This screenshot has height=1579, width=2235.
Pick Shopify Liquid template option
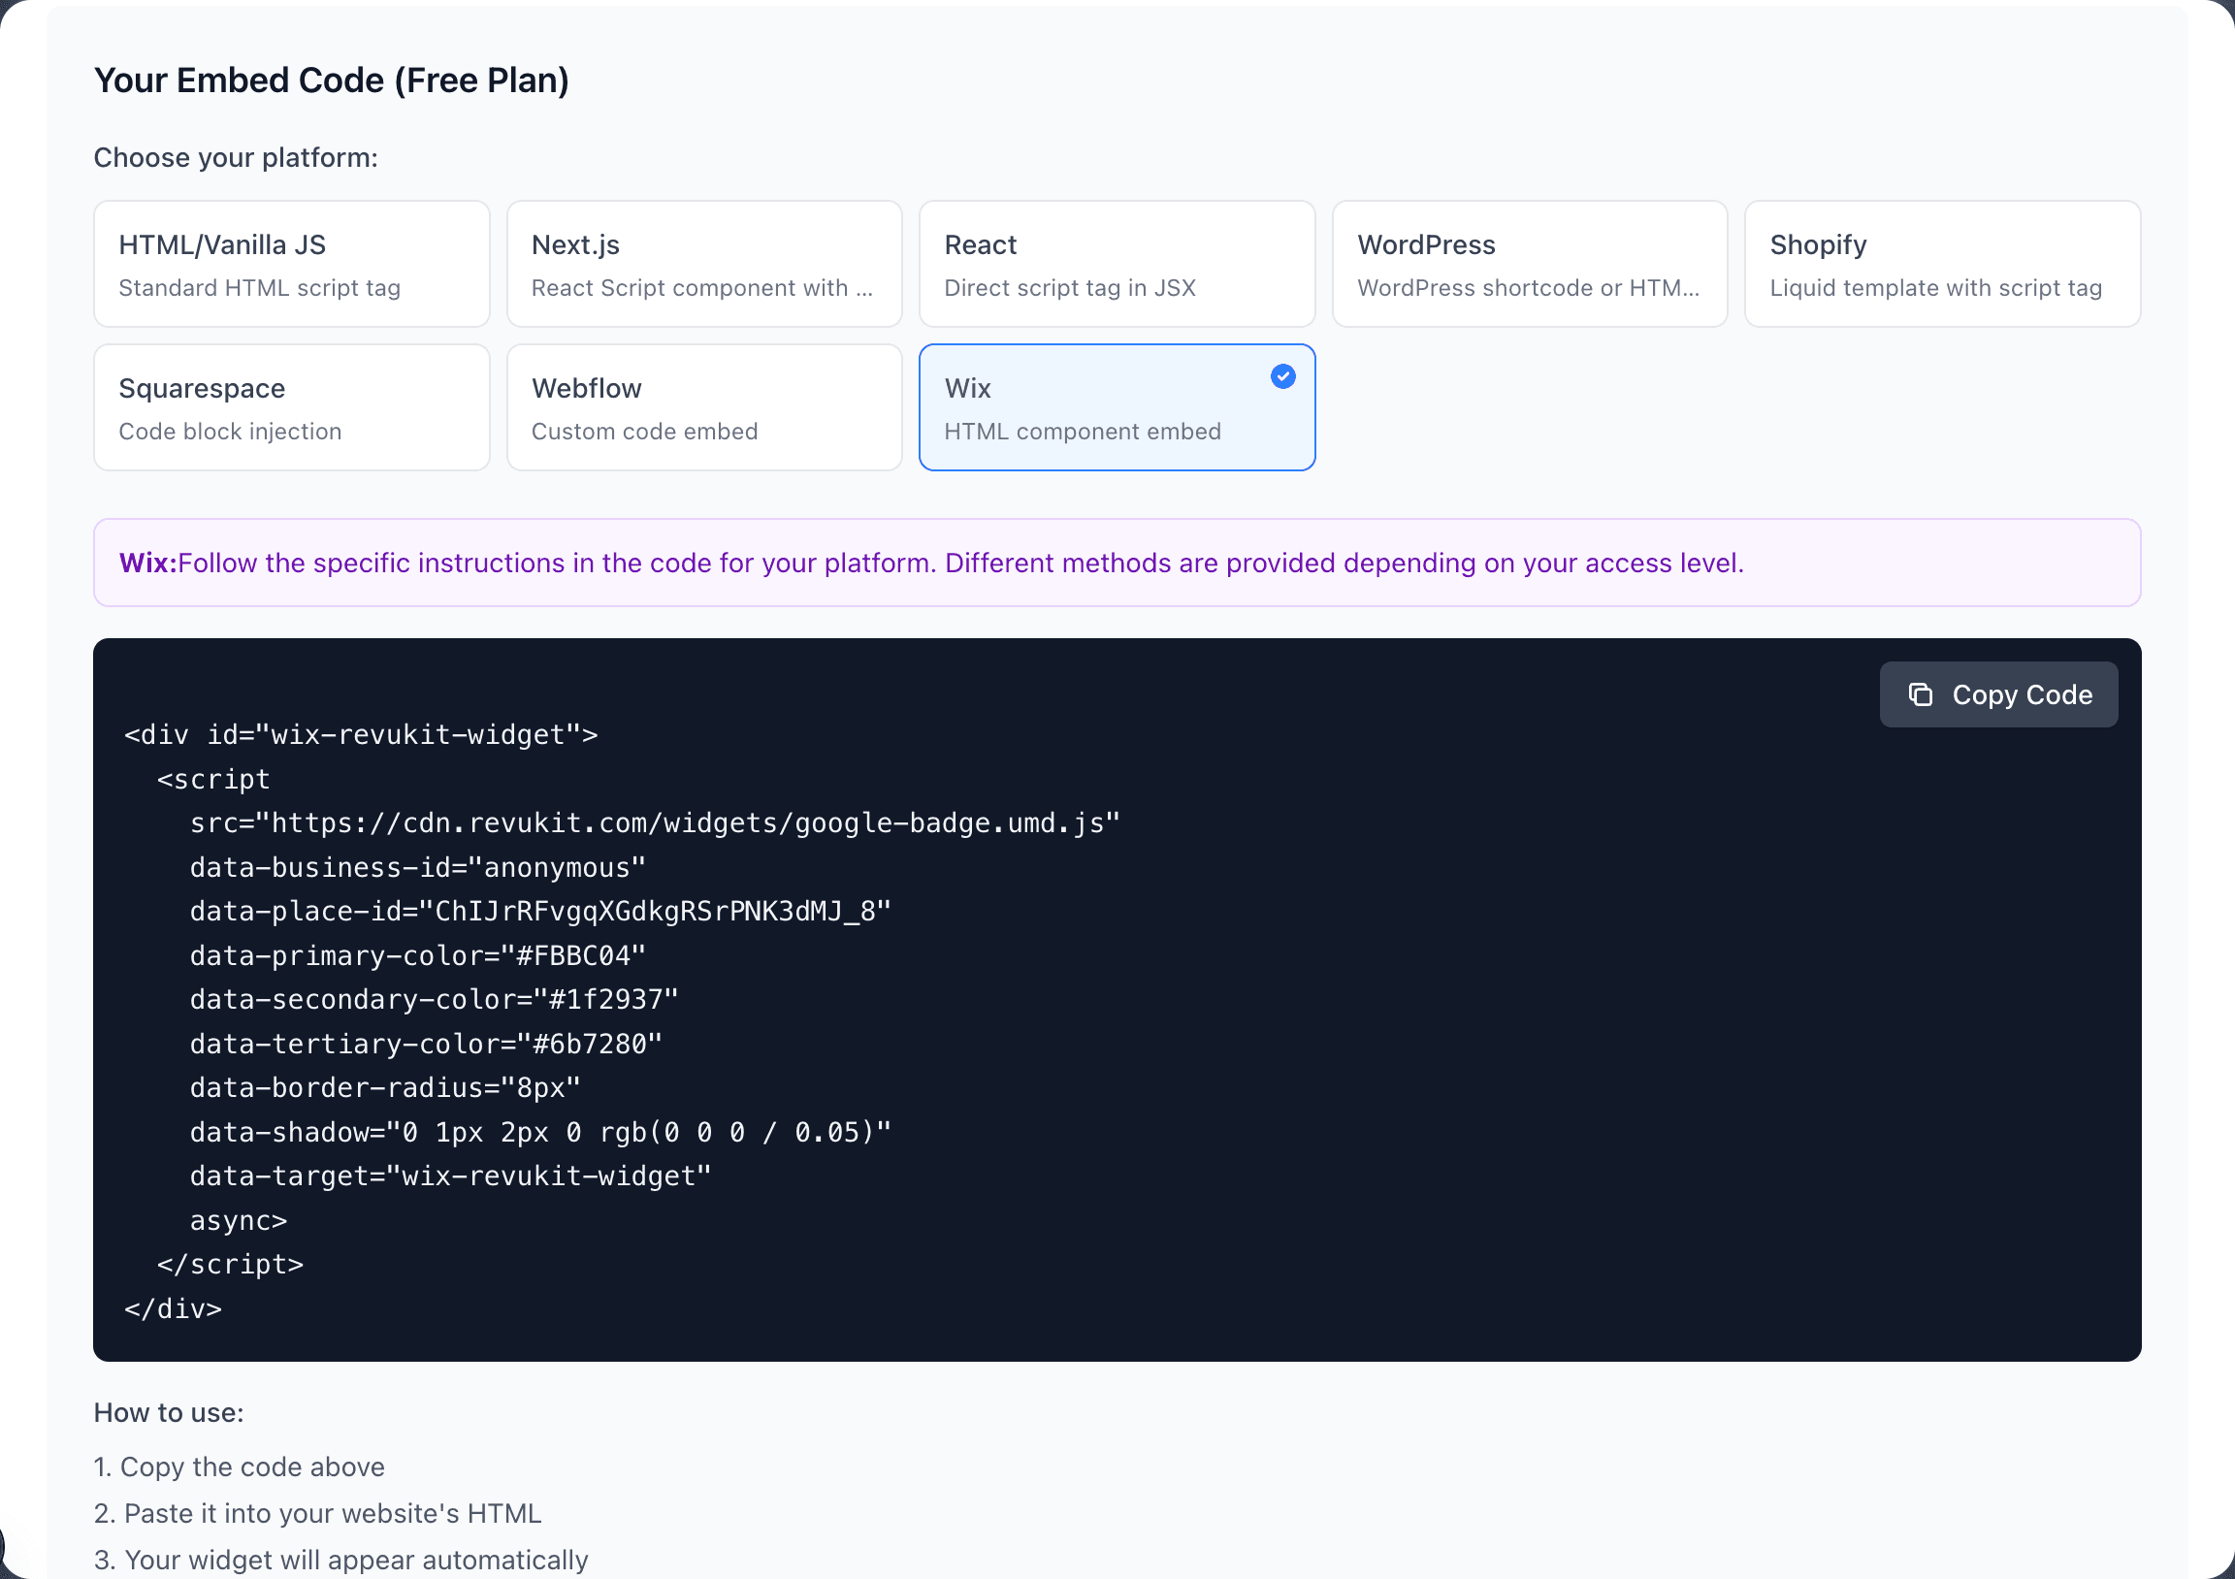point(1941,264)
